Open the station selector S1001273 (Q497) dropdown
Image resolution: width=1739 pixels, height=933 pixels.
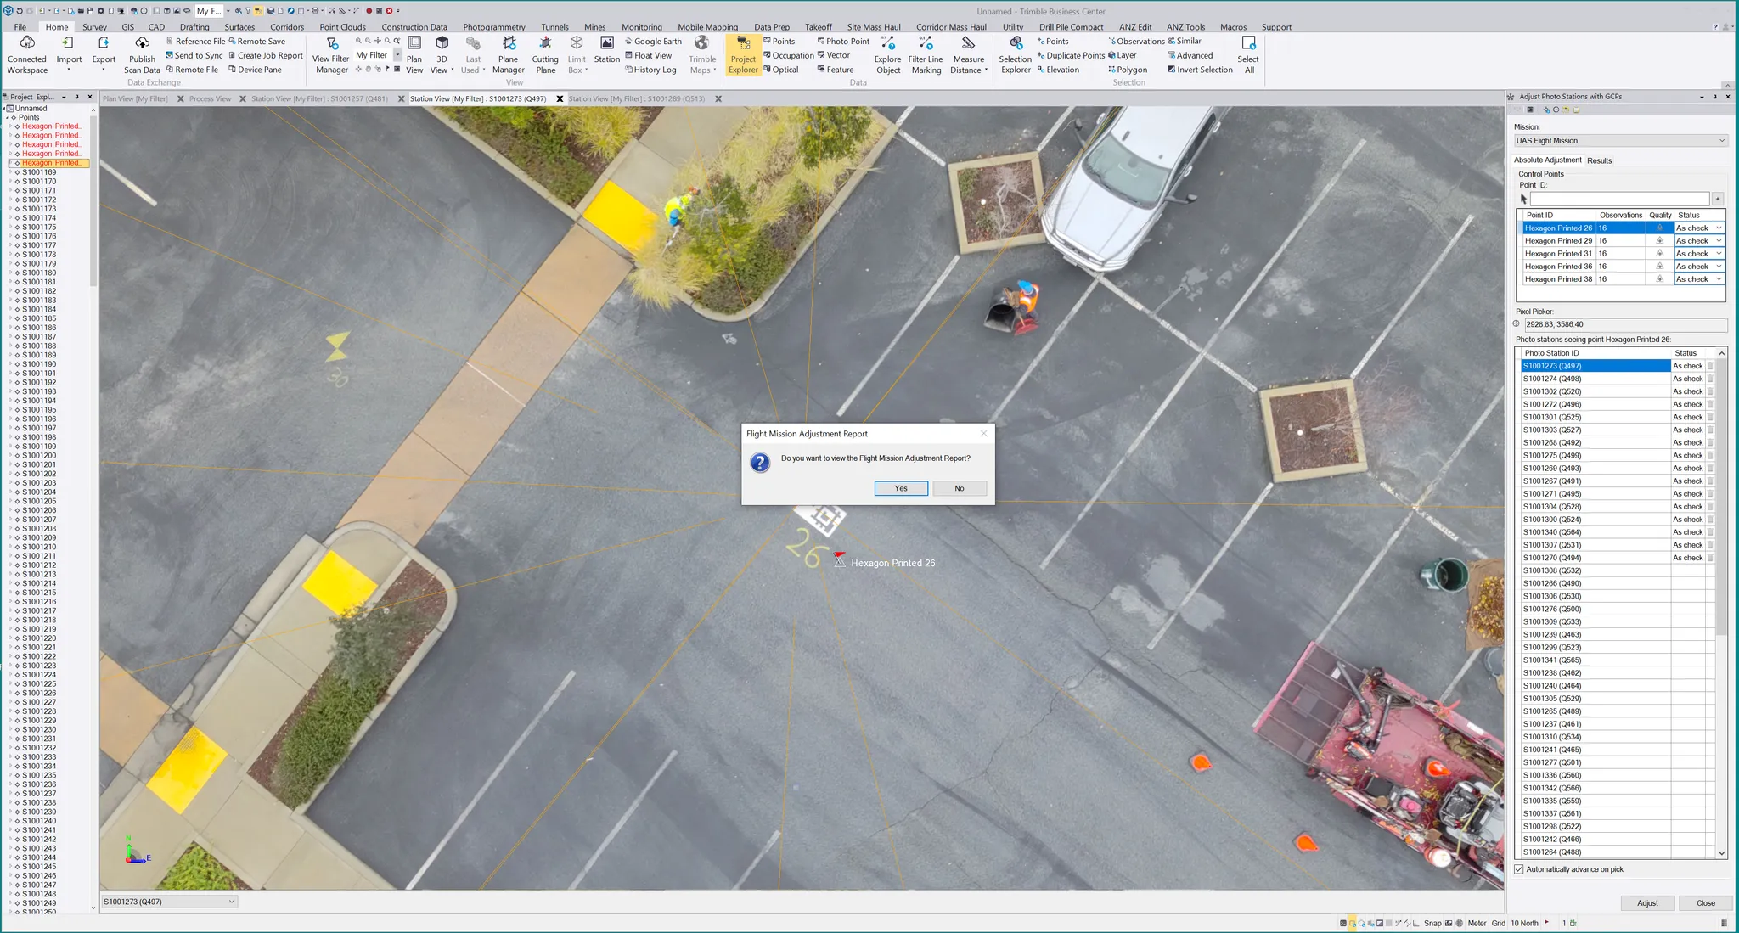[169, 902]
